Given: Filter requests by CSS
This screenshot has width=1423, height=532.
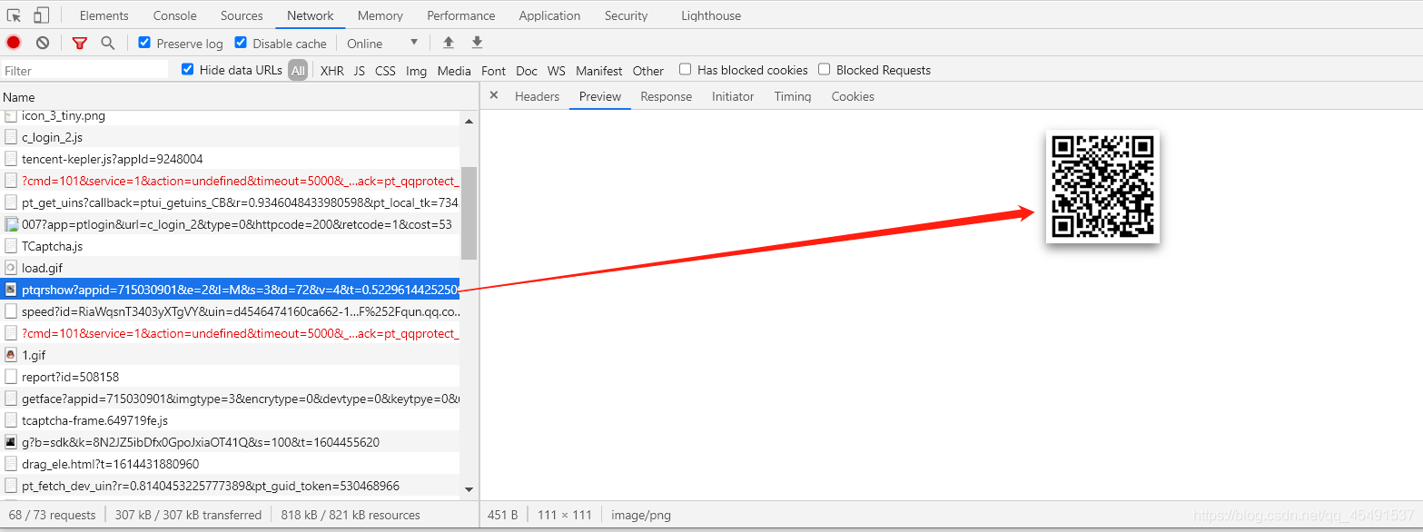Looking at the screenshot, I should click(386, 70).
